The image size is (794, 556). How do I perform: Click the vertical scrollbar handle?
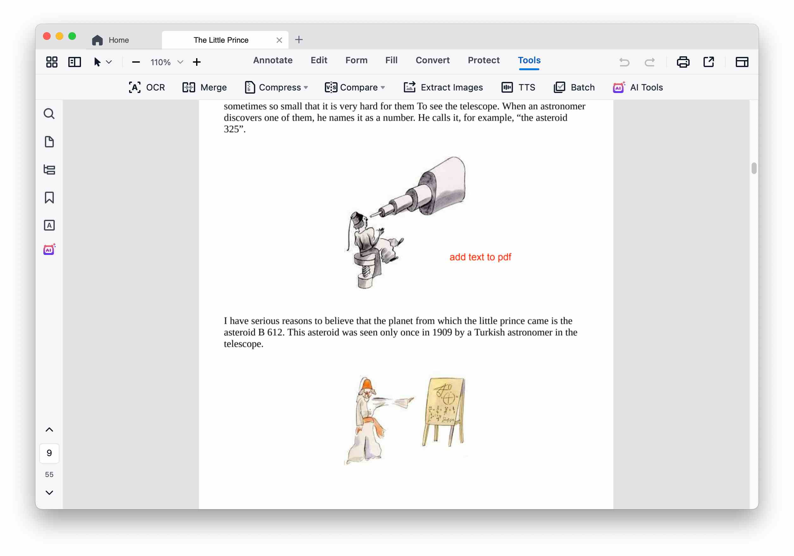point(754,168)
